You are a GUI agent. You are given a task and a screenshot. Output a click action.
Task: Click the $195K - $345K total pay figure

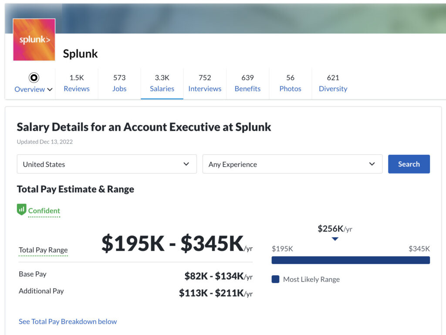pos(177,243)
